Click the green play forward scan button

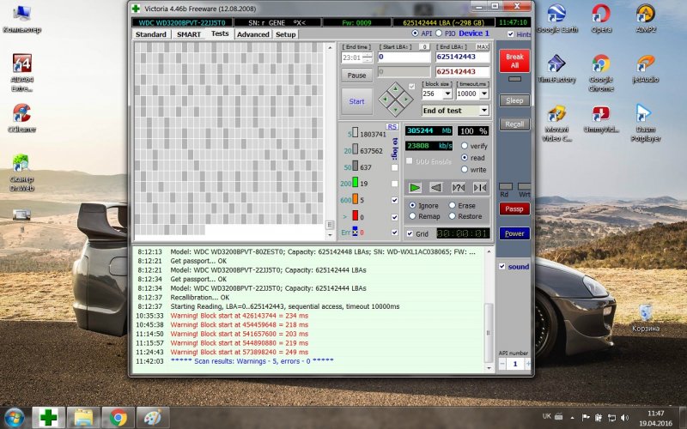coord(416,187)
